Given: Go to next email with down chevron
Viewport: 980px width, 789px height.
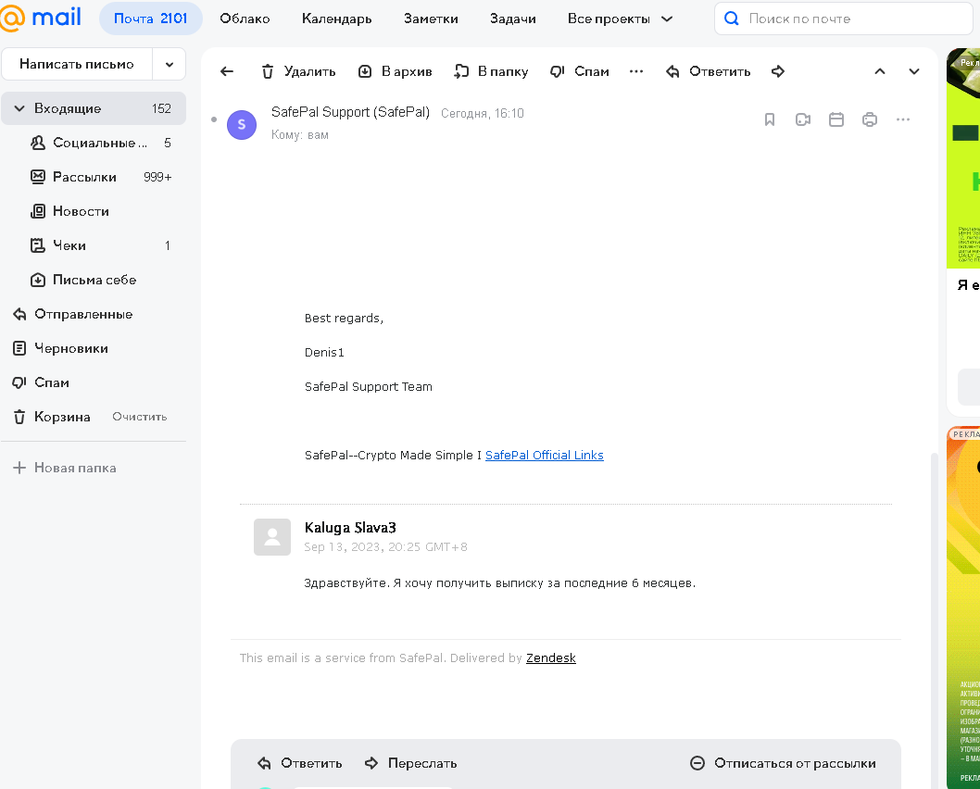Looking at the screenshot, I should click(x=914, y=71).
